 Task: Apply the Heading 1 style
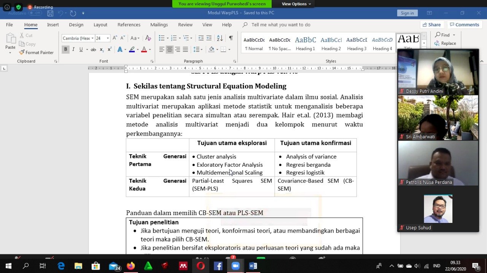(x=306, y=43)
